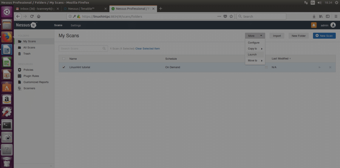Screen dimensions: 340x168
Task: Collapse the More dropdown button
Action: (x=255, y=36)
